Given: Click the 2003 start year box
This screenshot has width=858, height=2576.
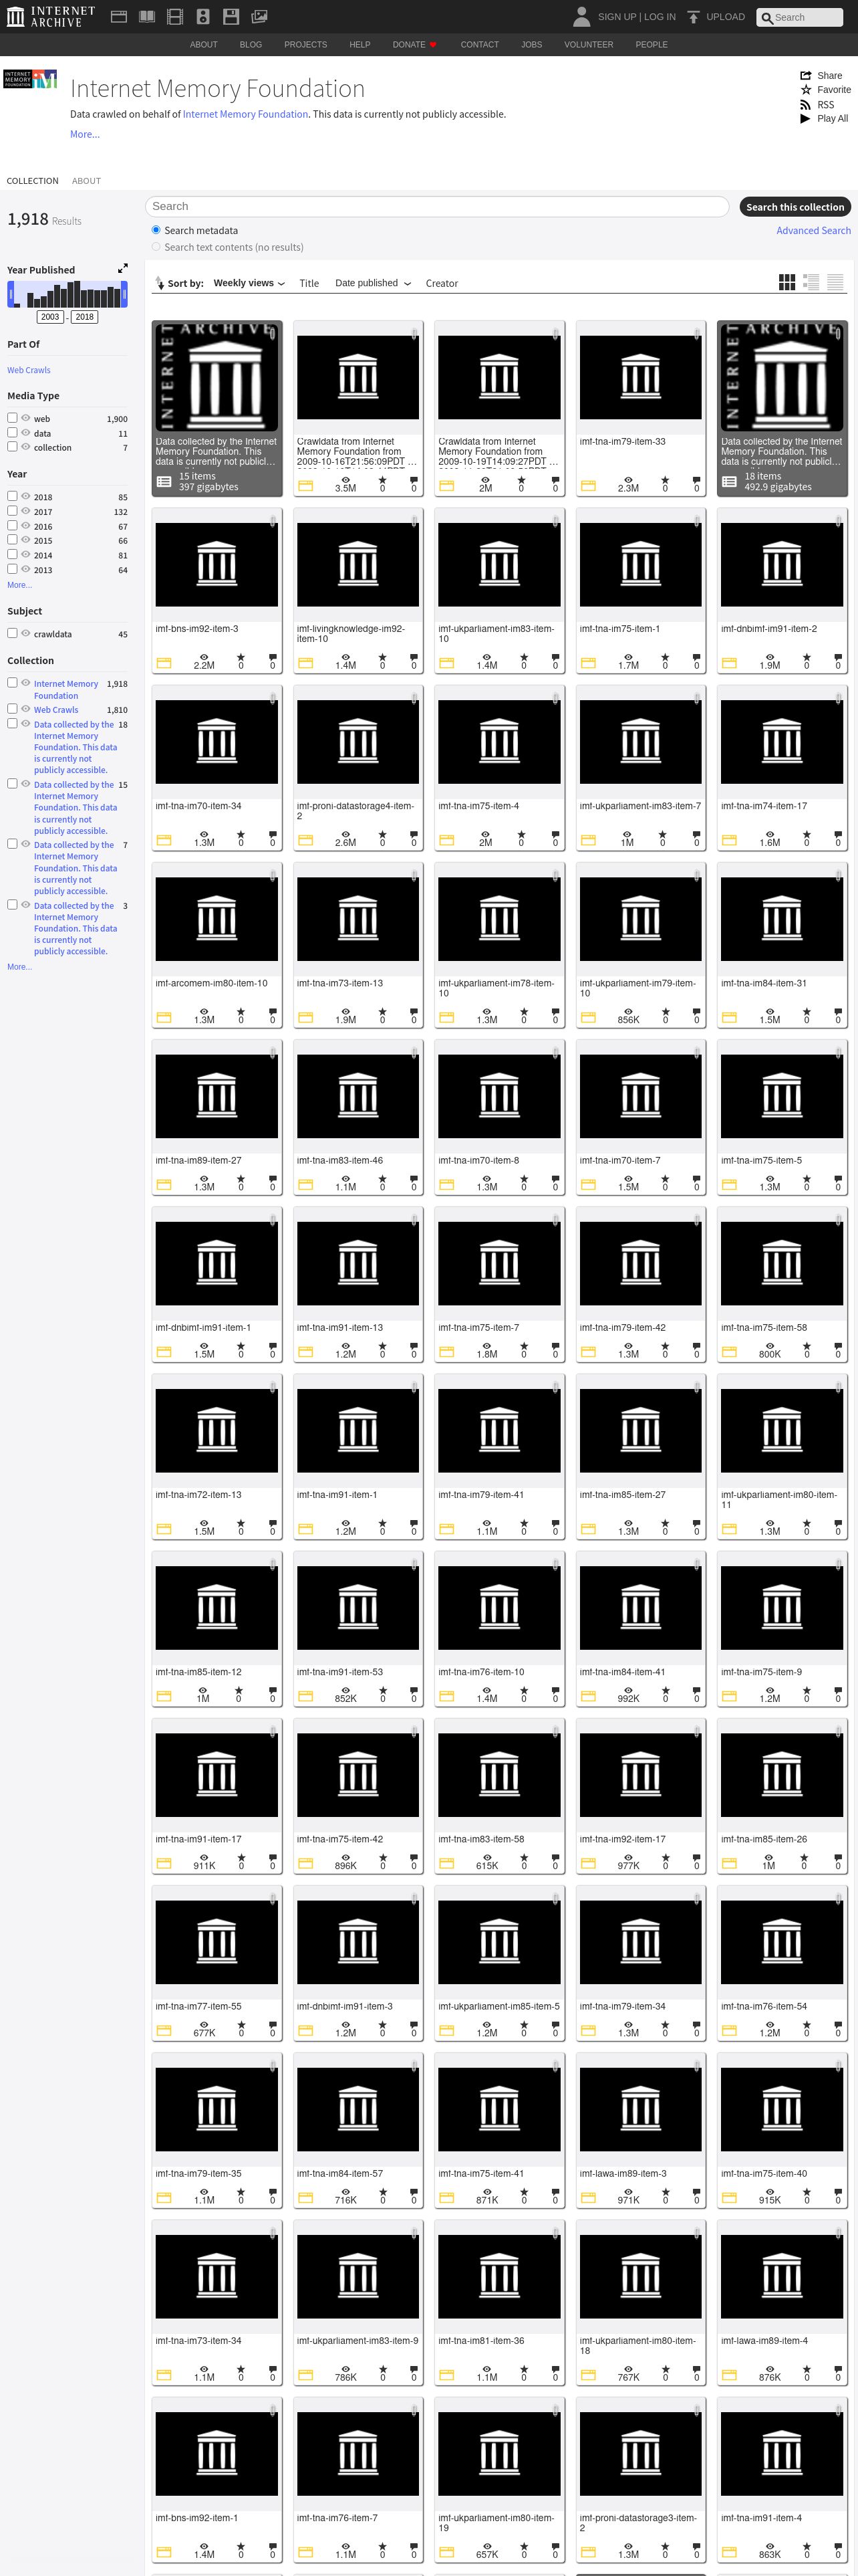Looking at the screenshot, I should click(x=50, y=317).
